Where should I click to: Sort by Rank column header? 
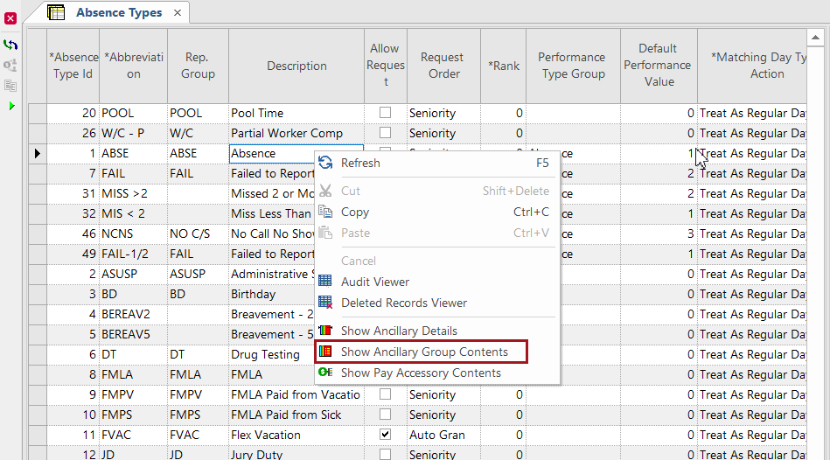coord(504,66)
